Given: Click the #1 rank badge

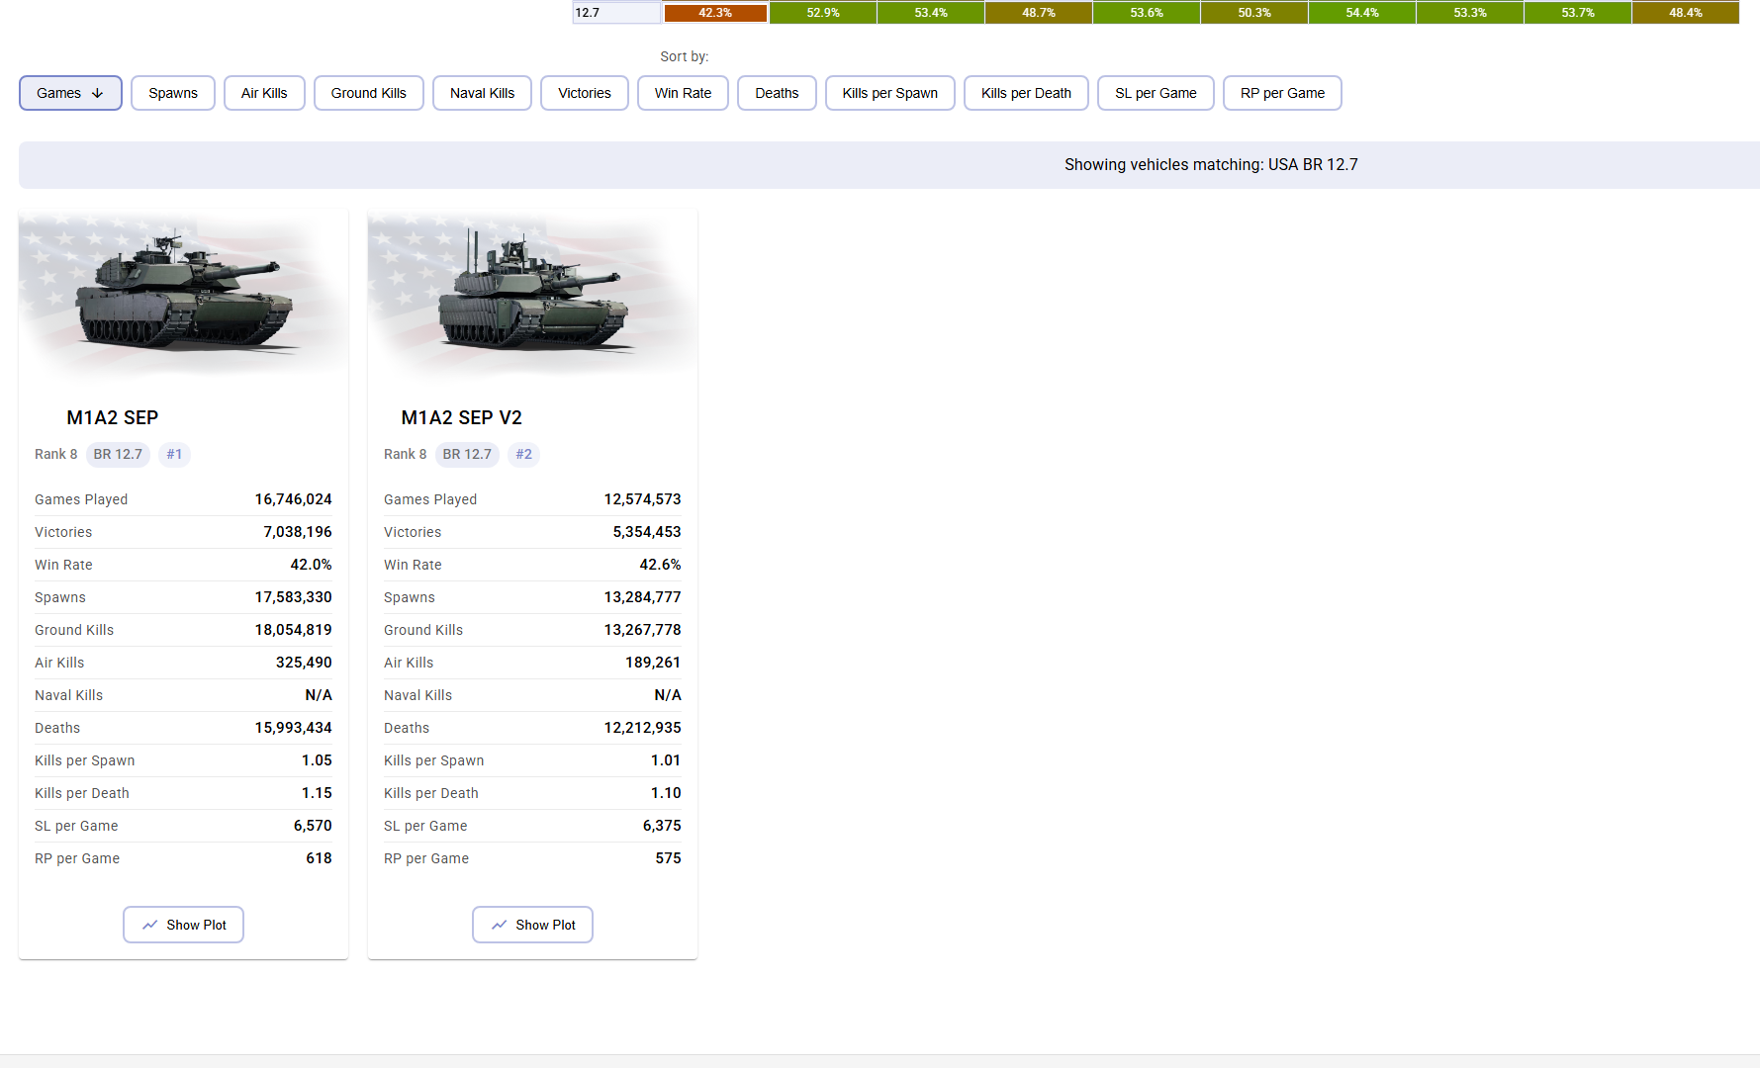Looking at the screenshot, I should (x=174, y=454).
